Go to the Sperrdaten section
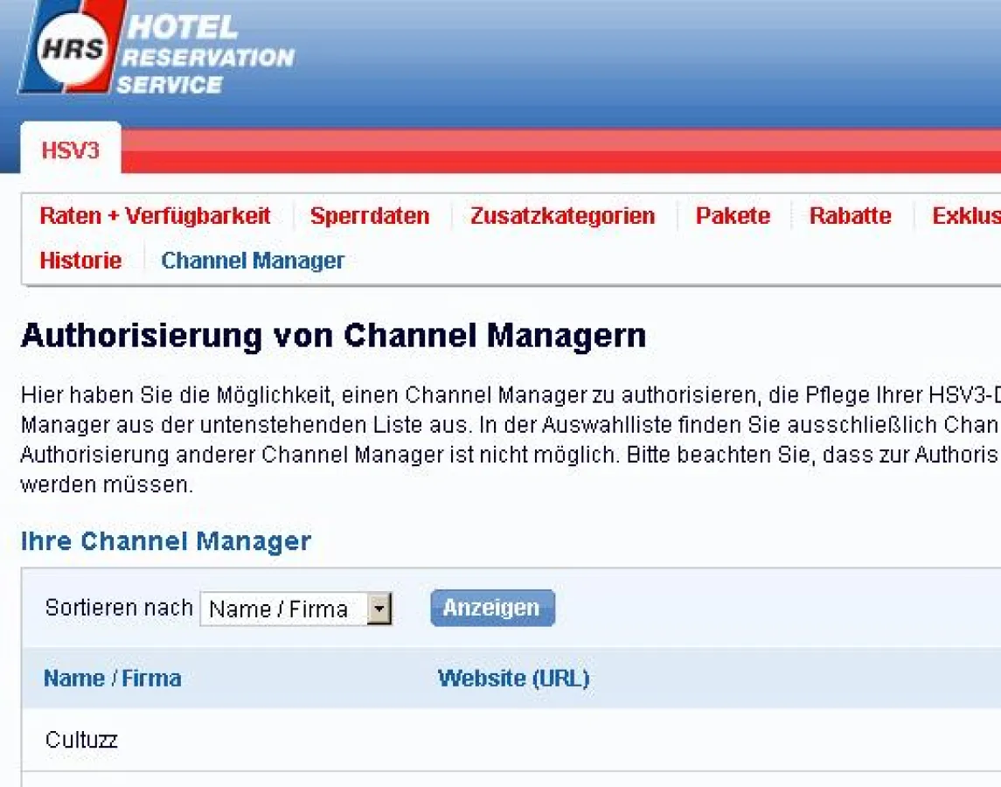1001x787 pixels. point(370,216)
